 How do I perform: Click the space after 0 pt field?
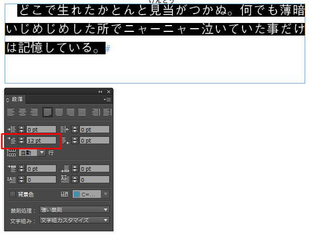(95, 169)
